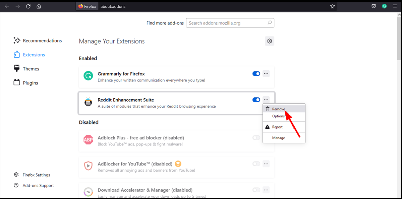The height and width of the screenshot is (199, 402).
Task: Enable the Adblock Plus toggle
Action: (256, 137)
